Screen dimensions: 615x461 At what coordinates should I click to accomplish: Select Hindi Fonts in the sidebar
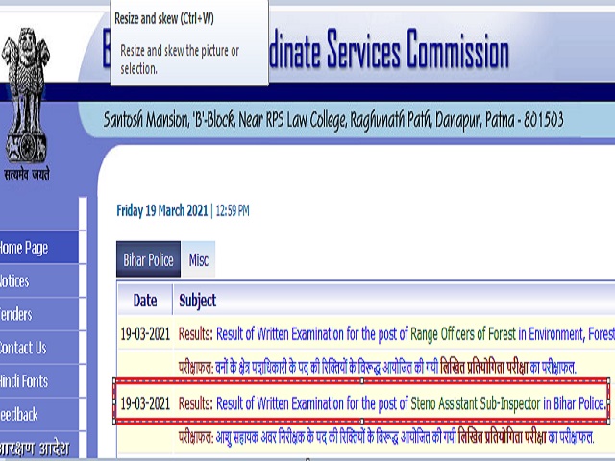(x=38, y=381)
